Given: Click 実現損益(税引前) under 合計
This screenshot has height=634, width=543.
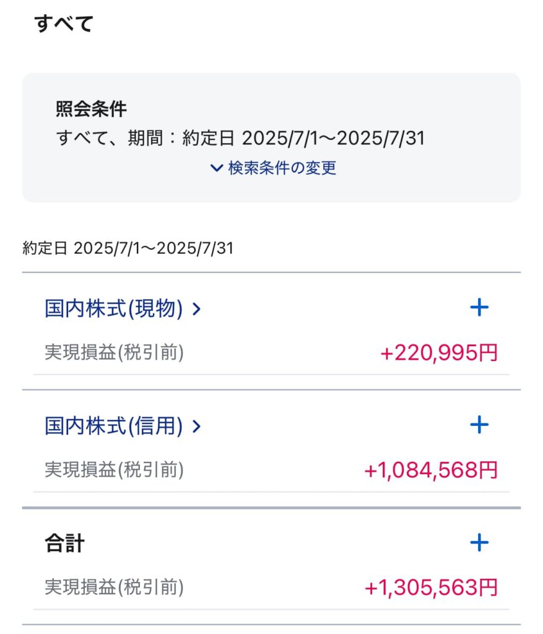Looking at the screenshot, I should (114, 588).
